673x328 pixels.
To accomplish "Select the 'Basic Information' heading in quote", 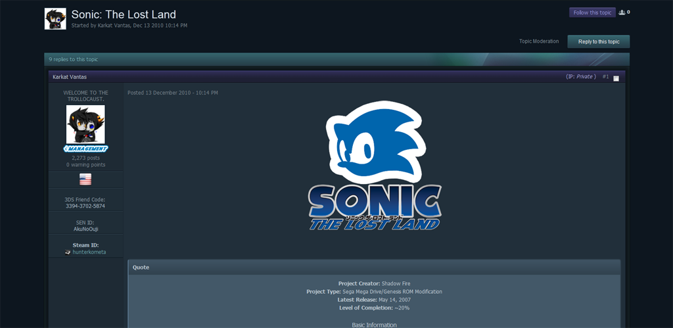I will pyautogui.click(x=374, y=325).
